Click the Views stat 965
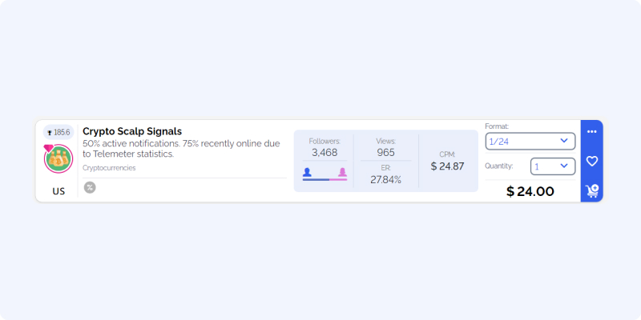Screen dimensions: 641x320 [386, 153]
